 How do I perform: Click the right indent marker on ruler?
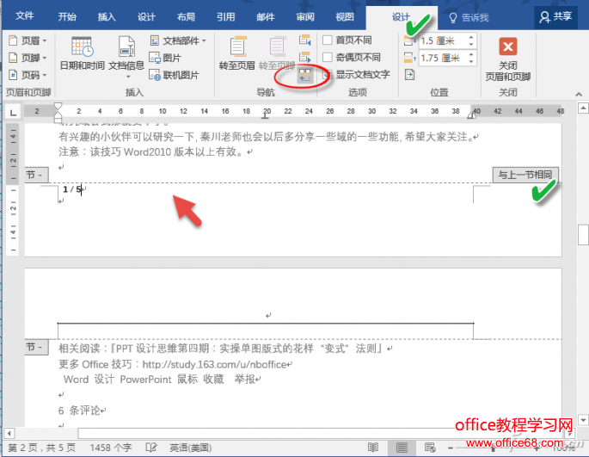[x=472, y=115]
